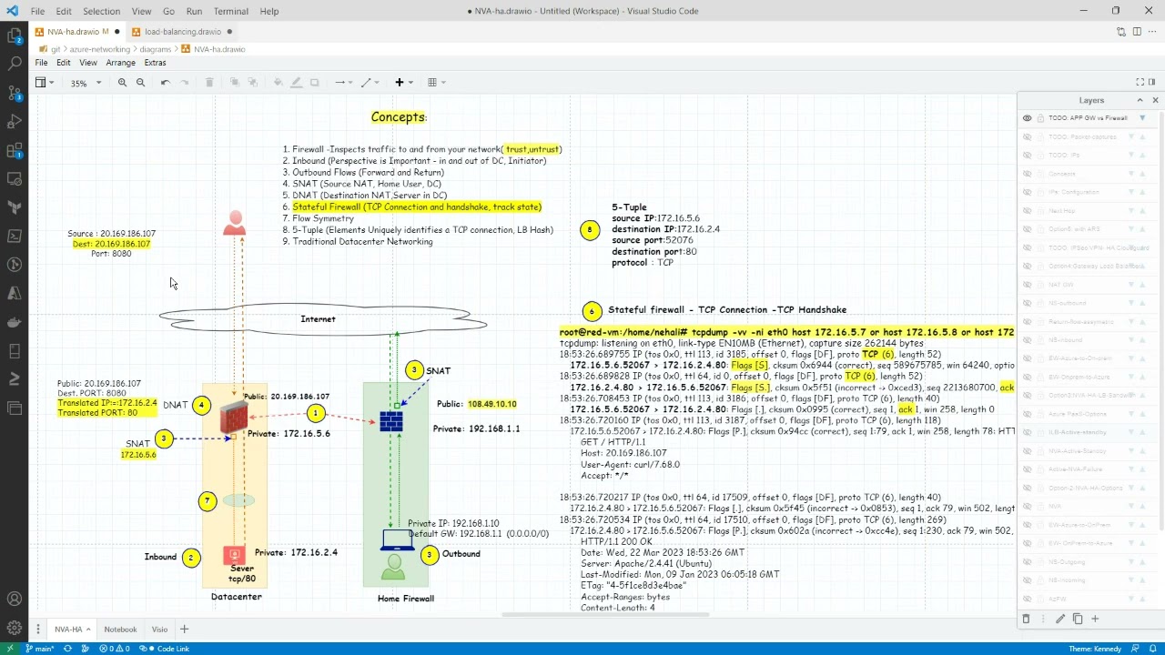Click the Redo arrow in the toolbar
The width and height of the screenshot is (1165, 655).
[x=184, y=83]
